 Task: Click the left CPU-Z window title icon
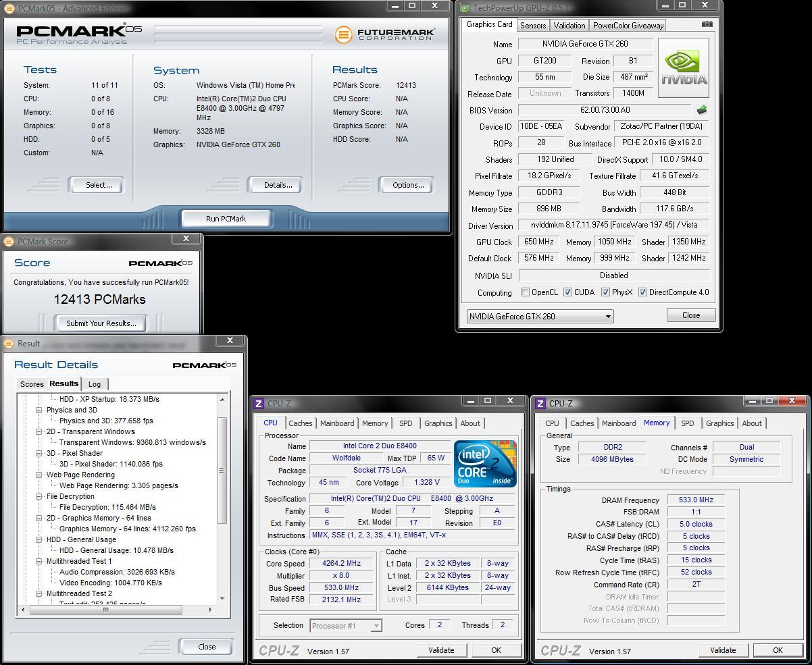(258, 404)
